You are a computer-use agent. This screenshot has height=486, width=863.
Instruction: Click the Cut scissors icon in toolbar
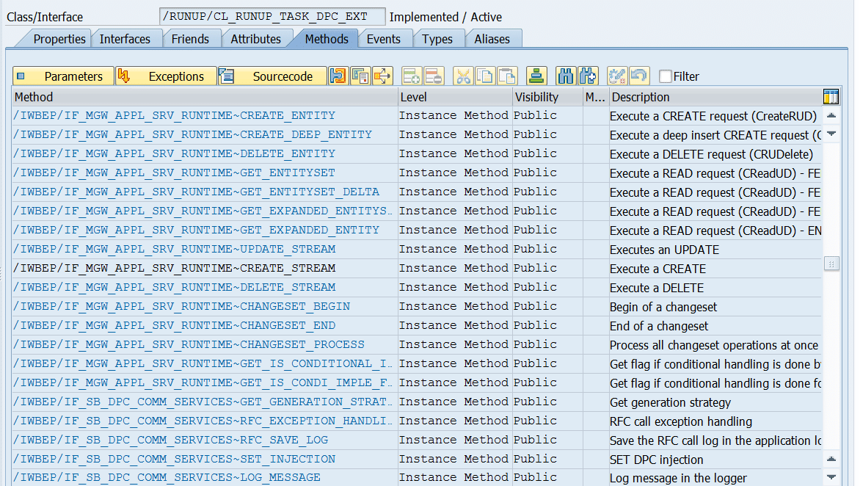pos(462,76)
